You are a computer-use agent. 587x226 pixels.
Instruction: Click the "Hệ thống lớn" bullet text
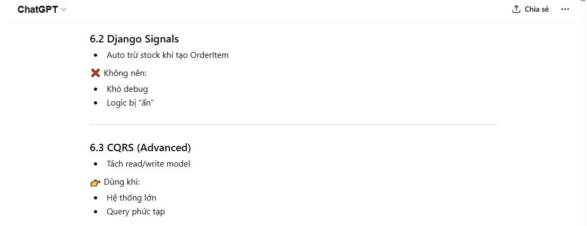131,197
